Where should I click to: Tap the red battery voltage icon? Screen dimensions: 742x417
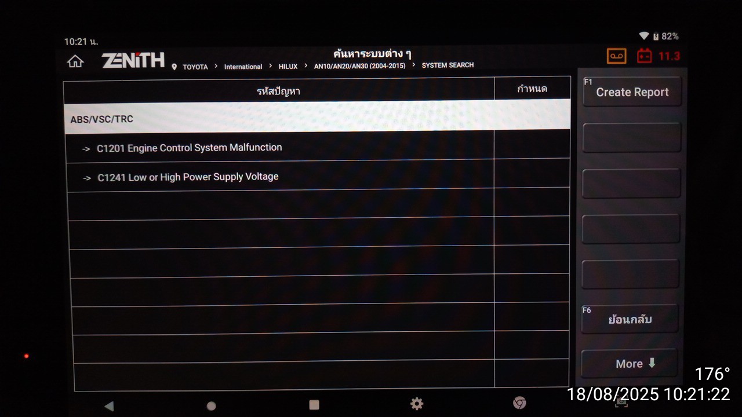tap(644, 56)
